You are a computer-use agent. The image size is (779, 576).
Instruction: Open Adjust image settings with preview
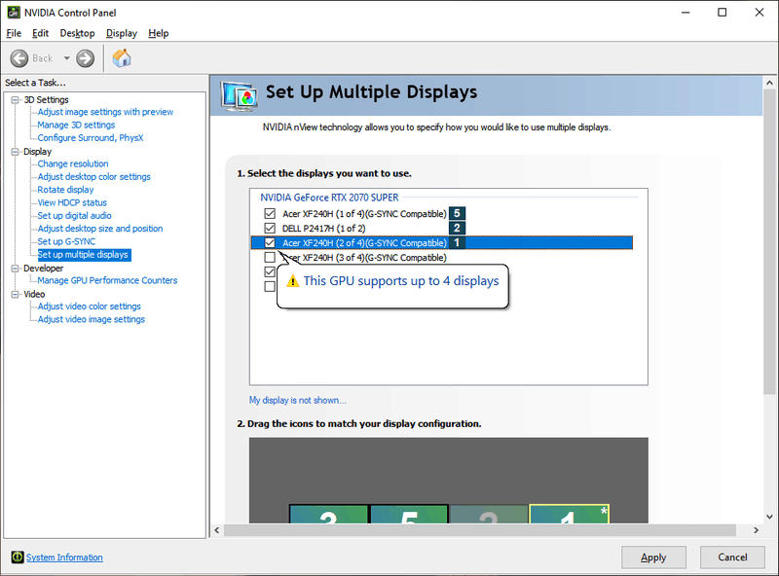(x=105, y=112)
